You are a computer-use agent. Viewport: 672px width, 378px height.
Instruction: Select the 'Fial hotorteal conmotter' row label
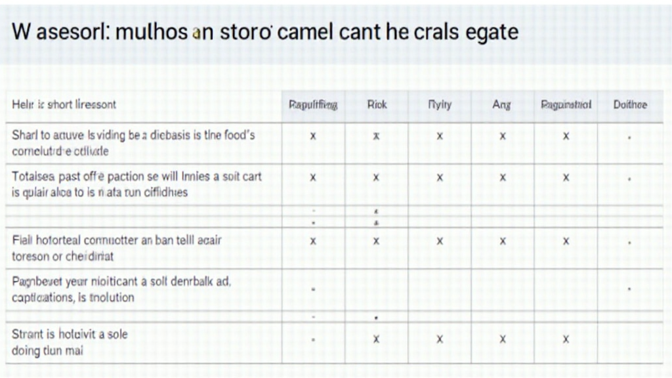coord(117,248)
